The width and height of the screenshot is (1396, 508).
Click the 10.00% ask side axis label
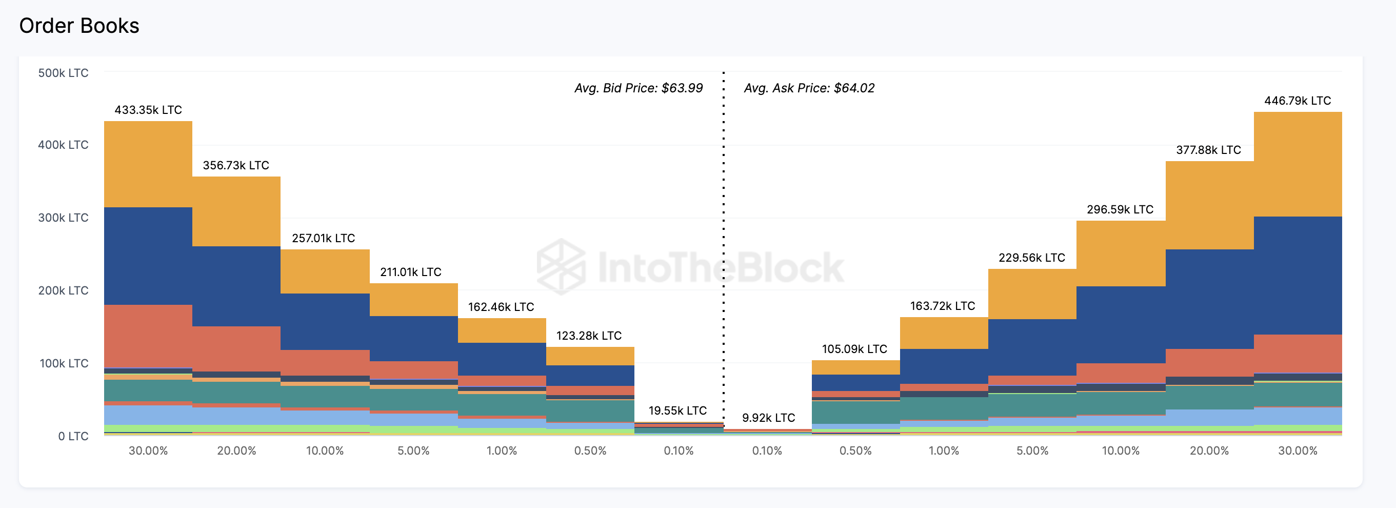[1120, 451]
